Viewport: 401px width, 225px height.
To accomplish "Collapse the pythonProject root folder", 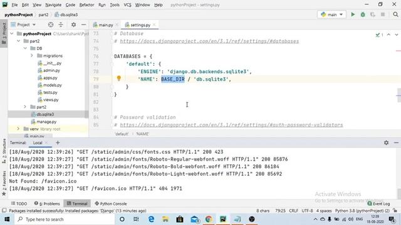I will coord(12,34).
